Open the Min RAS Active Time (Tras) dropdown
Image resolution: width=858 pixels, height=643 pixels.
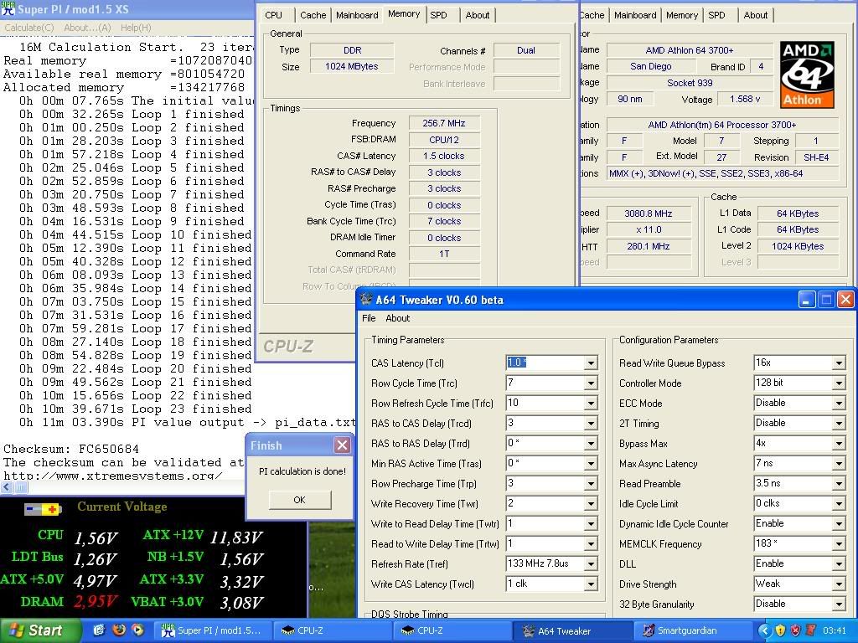pos(591,464)
